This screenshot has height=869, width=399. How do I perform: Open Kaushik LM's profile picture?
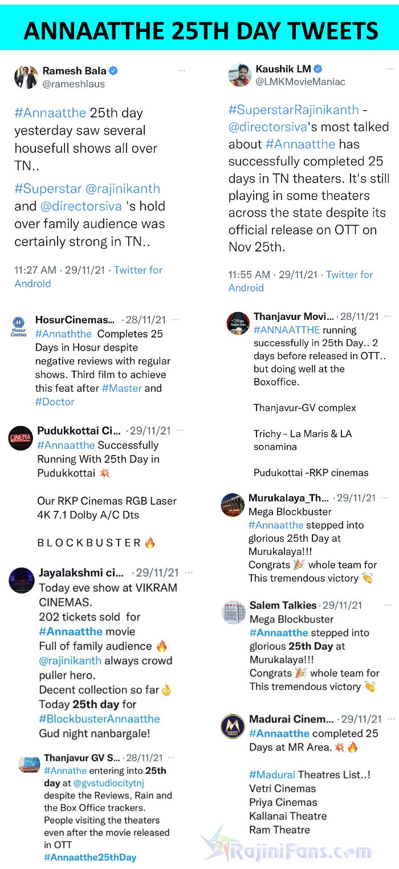point(240,75)
